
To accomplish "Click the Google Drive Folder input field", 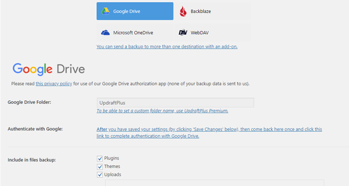I will pos(175,103).
